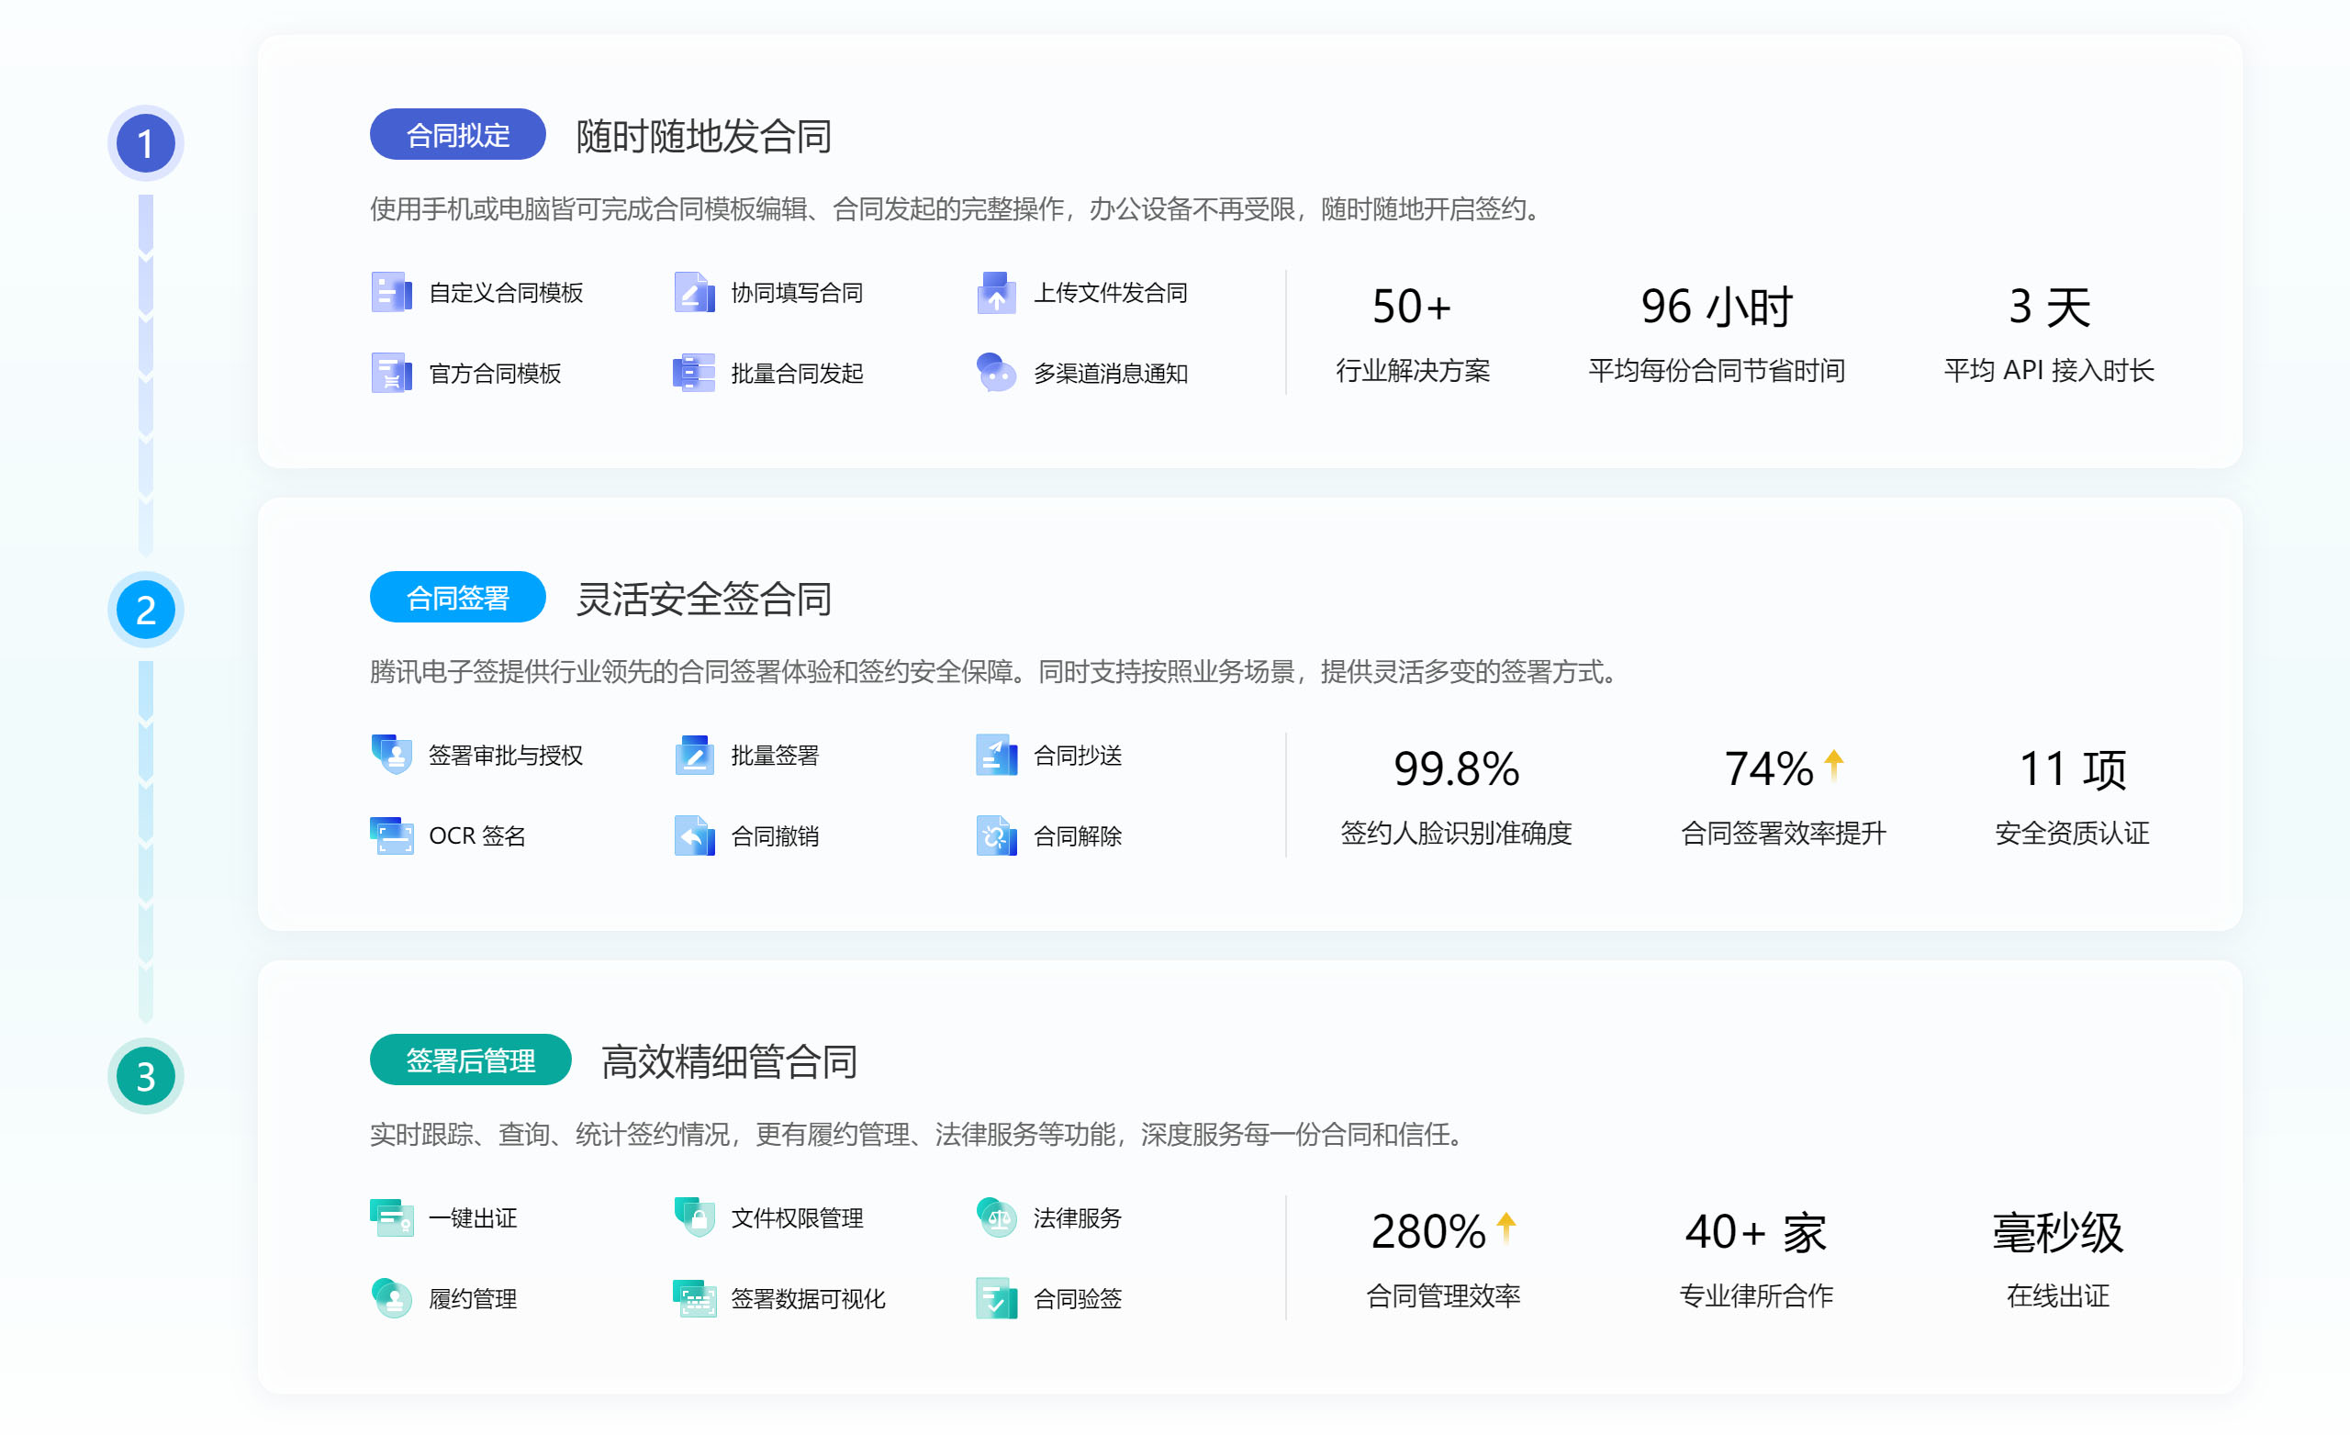Click the 多渠道消息通知 chat bubble icon
The image size is (2350, 1435).
coord(996,373)
